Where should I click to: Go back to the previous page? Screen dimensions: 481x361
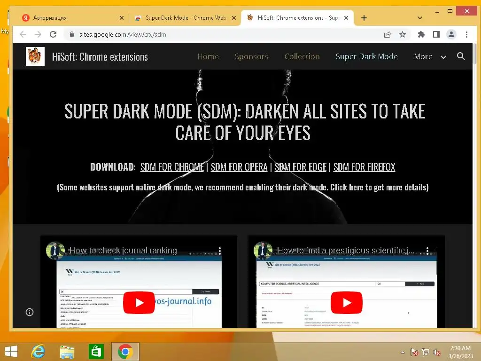23,34
